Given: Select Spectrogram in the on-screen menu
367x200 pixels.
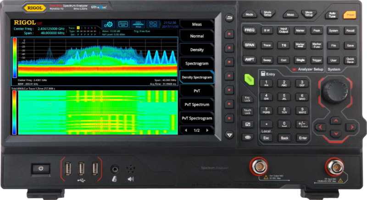Looking at the screenshot, I should [197, 64].
